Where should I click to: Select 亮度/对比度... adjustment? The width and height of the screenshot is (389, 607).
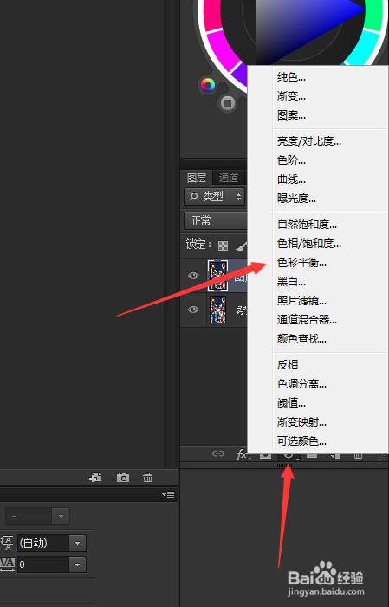[309, 140]
